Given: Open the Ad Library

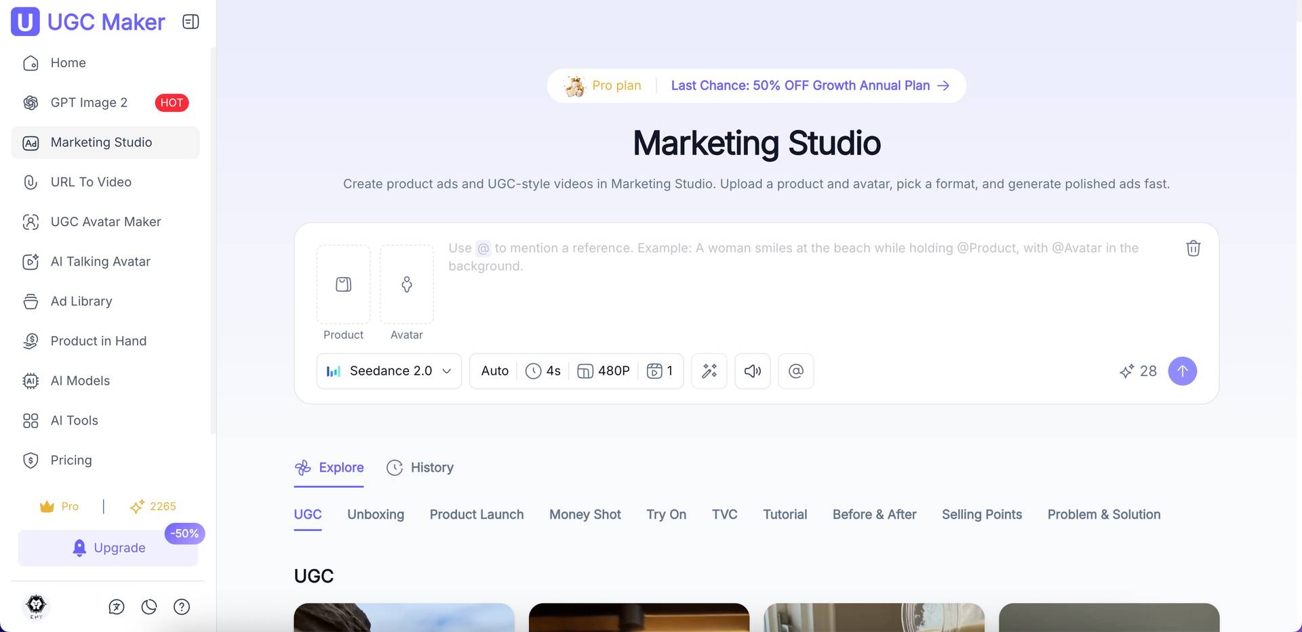Looking at the screenshot, I should tap(105, 301).
